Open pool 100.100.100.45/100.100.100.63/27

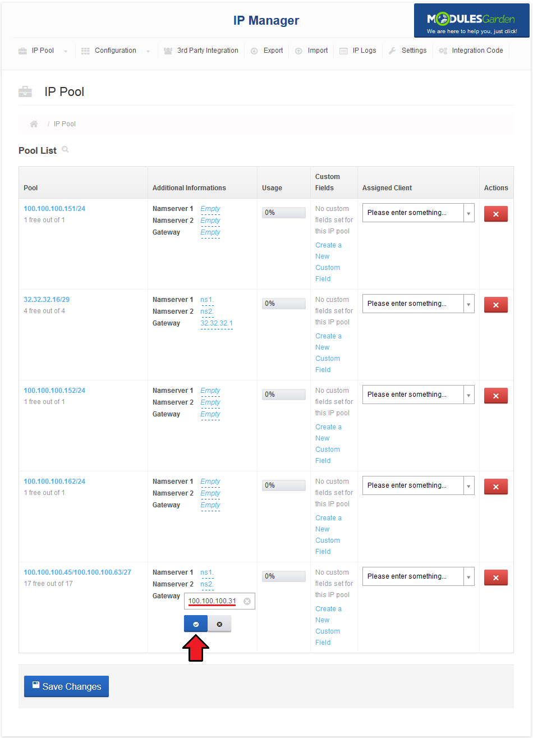[77, 572]
